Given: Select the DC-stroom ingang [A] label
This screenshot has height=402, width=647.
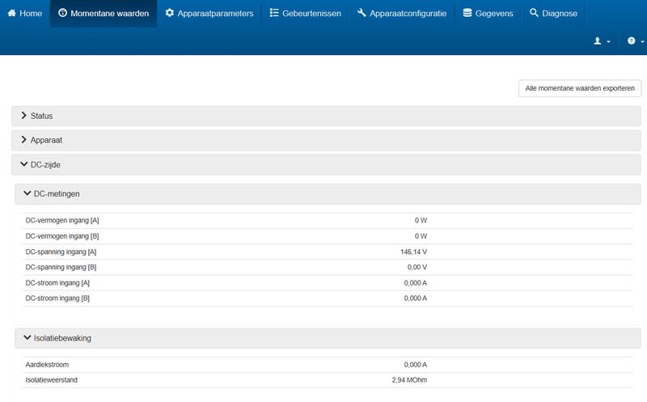Looking at the screenshot, I should click(57, 283).
